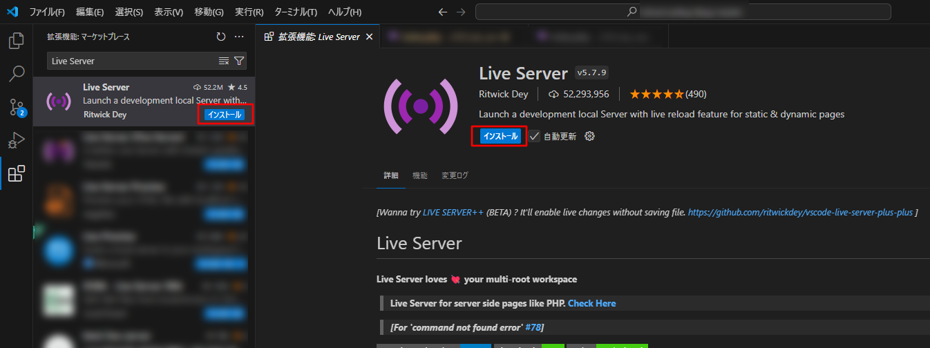930x348 pixels.
Task: Click the large Live Server logo in the details page
Action: [421, 106]
